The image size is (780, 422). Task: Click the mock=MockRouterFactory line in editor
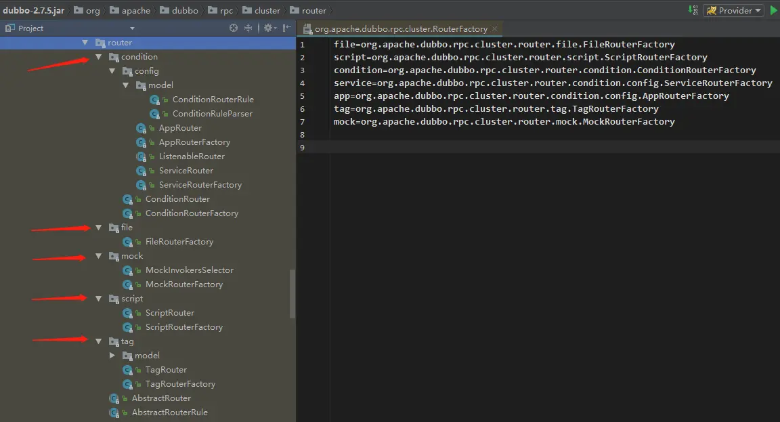pos(504,122)
